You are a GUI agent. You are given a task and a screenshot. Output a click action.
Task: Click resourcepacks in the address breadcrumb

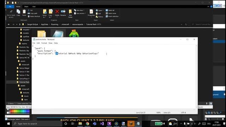[78, 24]
